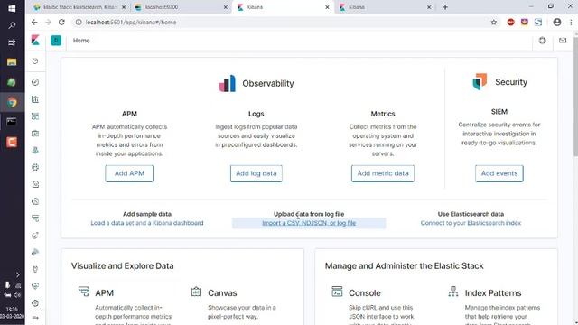The image size is (578, 325).
Task: Open the newsfeed mail icon
Action: pyautogui.click(x=563, y=41)
